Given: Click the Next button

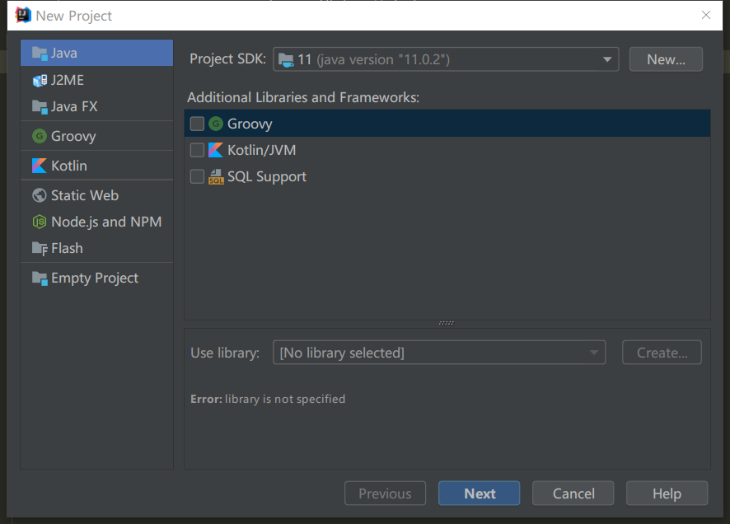Looking at the screenshot, I should (479, 494).
